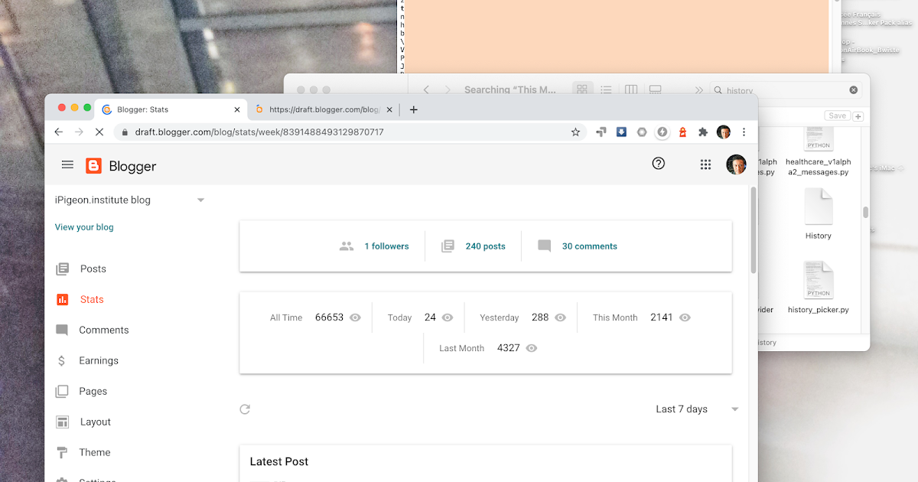This screenshot has height=482, width=918.
Task: Click the Layout sidebar icon
Action: [x=62, y=422]
